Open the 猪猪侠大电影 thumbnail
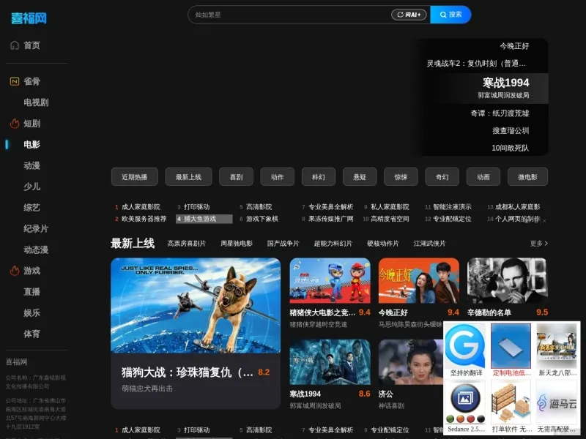Image resolution: width=586 pixels, height=439 pixels. tap(330, 280)
